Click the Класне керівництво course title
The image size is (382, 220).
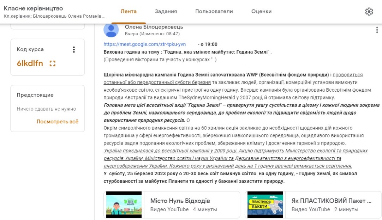tap(33, 8)
